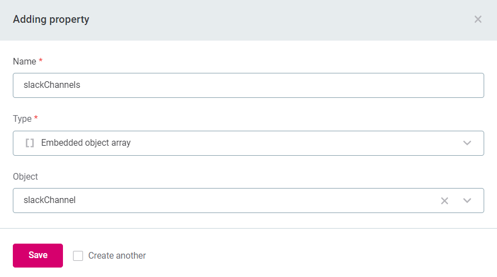Click the Adding property dialog title

tap(51, 19)
